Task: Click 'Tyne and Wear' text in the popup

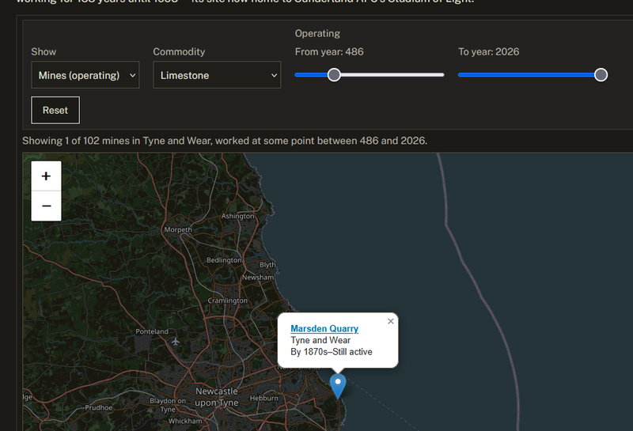Action: pyautogui.click(x=320, y=340)
